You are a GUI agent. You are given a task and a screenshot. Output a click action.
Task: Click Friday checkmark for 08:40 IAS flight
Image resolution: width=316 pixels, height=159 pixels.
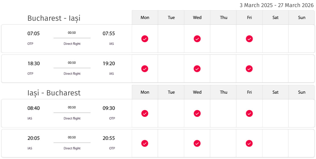(x=249, y=114)
